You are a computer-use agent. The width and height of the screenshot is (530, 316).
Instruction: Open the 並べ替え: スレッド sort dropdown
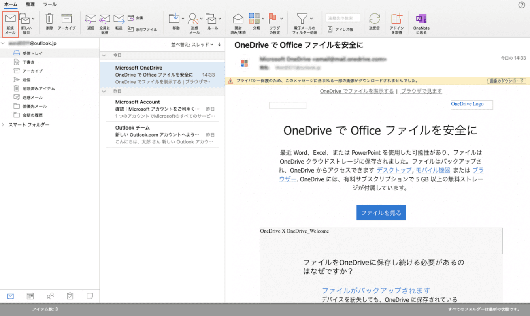[x=192, y=45]
